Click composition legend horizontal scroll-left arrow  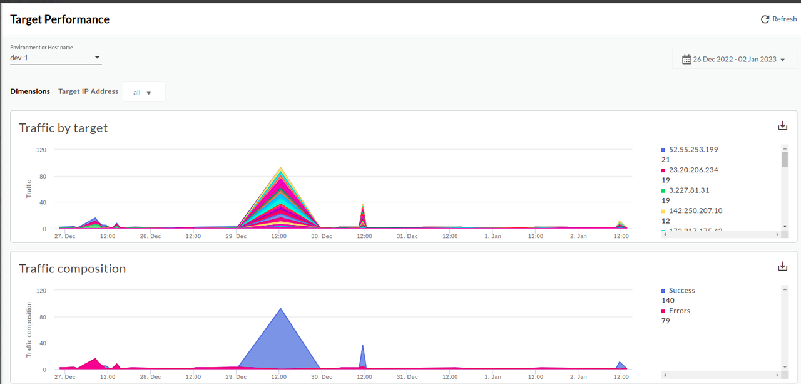[x=665, y=375]
